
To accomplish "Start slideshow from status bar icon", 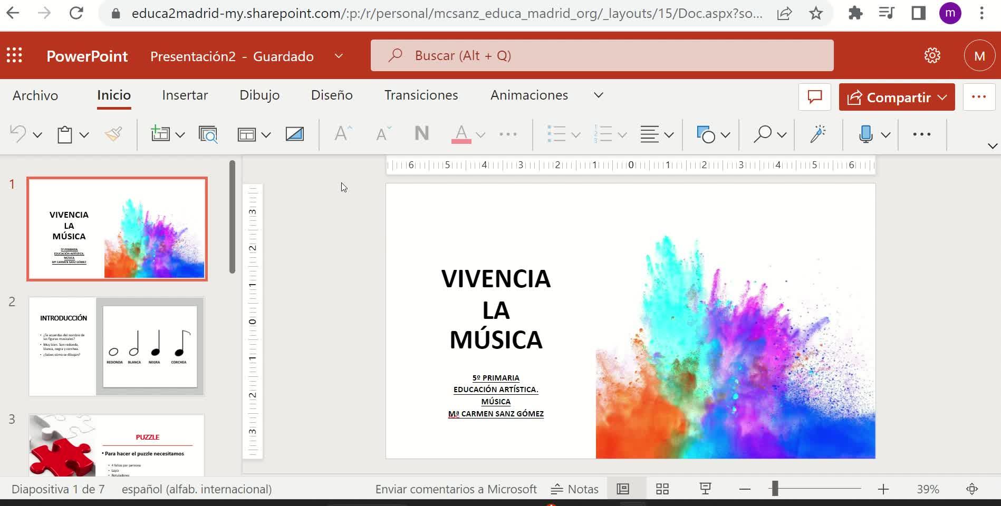I will coord(705,489).
